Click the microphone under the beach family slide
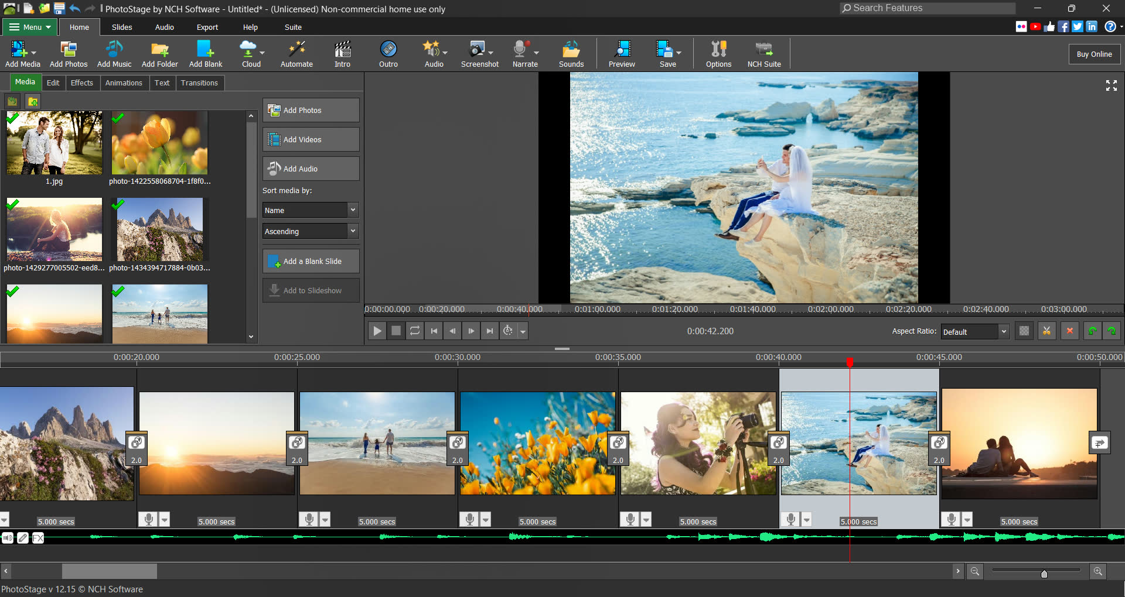Image resolution: width=1125 pixels, height=597 pixels. pyautogui.click(x=309, y=519)
